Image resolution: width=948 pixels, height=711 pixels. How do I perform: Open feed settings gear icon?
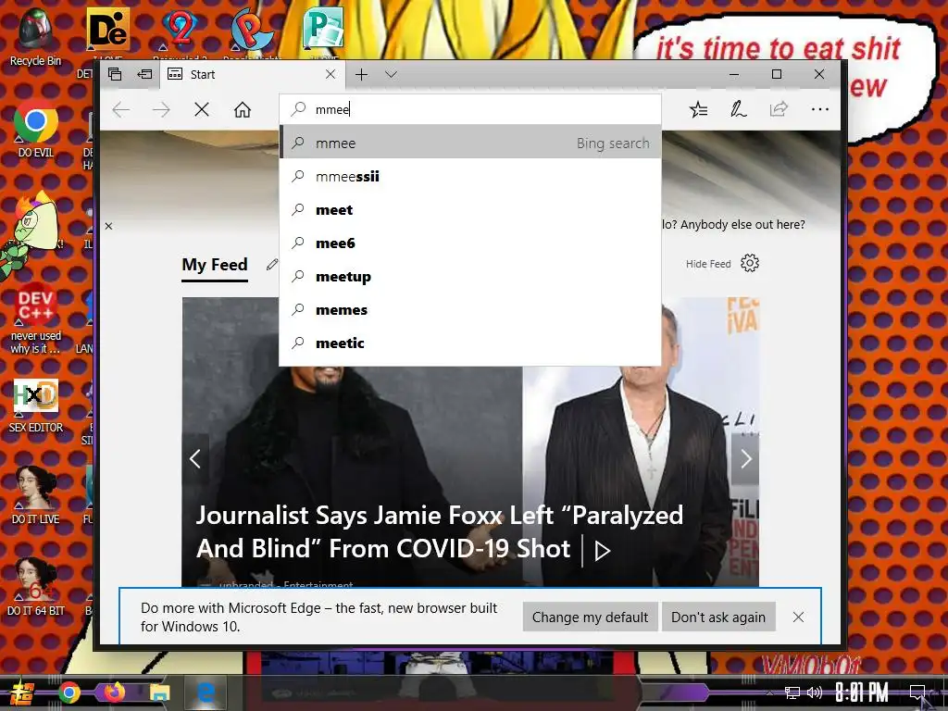(x=750, y=263)
